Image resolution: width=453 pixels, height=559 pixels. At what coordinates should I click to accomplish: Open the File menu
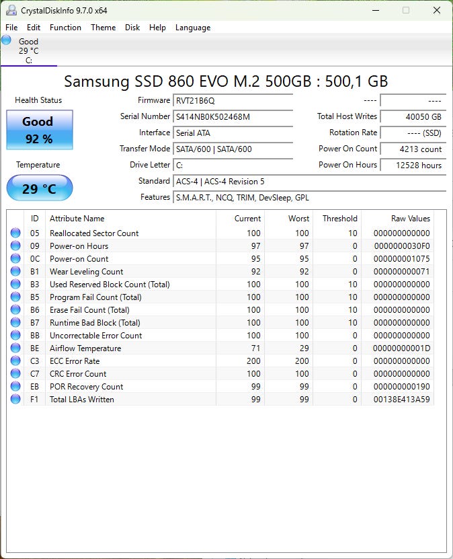pyautogui.click(x=11, y=28)
